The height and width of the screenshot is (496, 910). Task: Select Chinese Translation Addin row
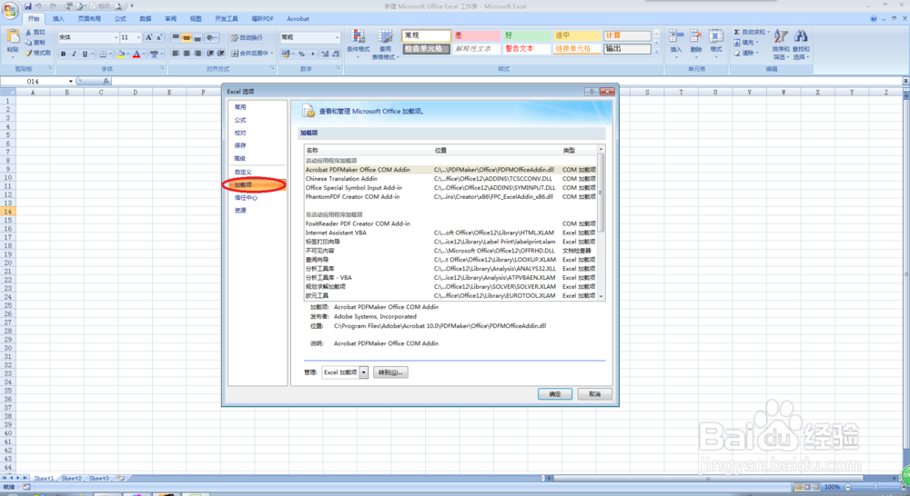pyautogui.click(x=450, y=179)
